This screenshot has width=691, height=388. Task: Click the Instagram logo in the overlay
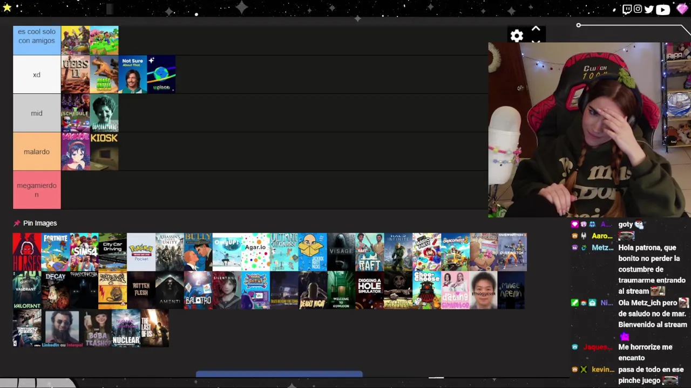click(x=638, y=9)
